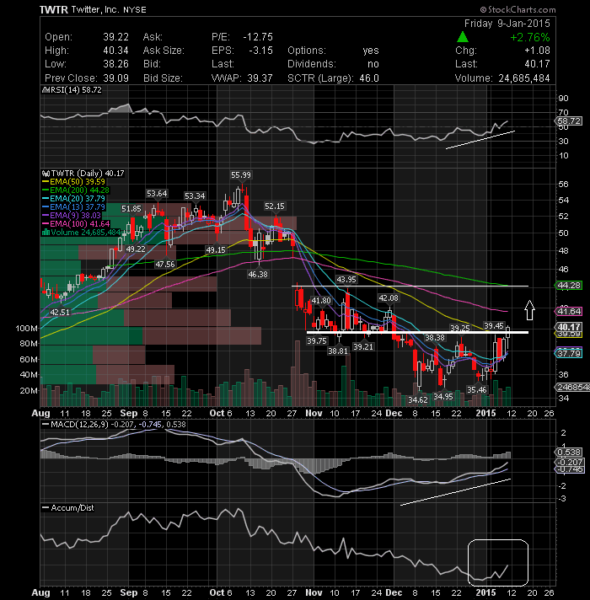Click the VWAP value 39.37
This screenshot has height=600, width=590.
click(x=260, y=78)
